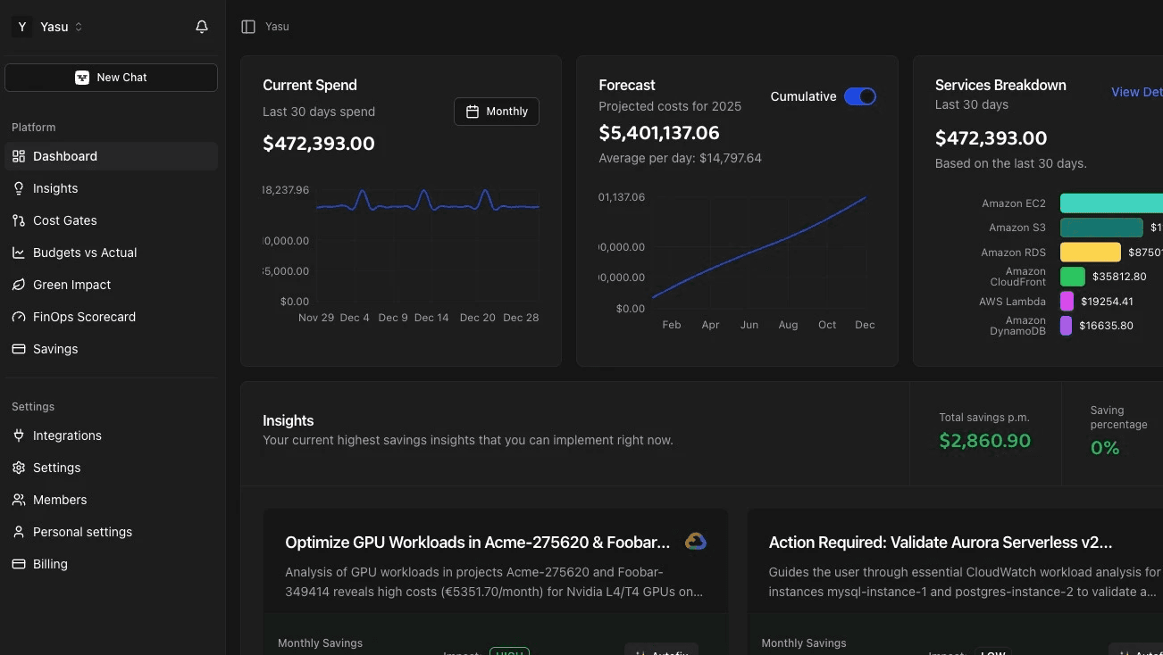This screenshot has height=655, width=1163.
Task: Click the Savings card icon
Action: (19, 349)
